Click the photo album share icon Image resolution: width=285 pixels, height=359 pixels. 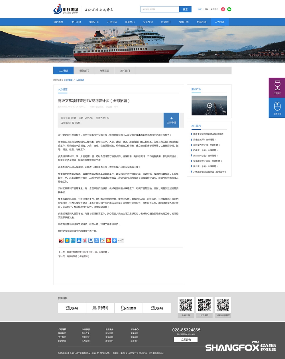[x=103, y=240]
